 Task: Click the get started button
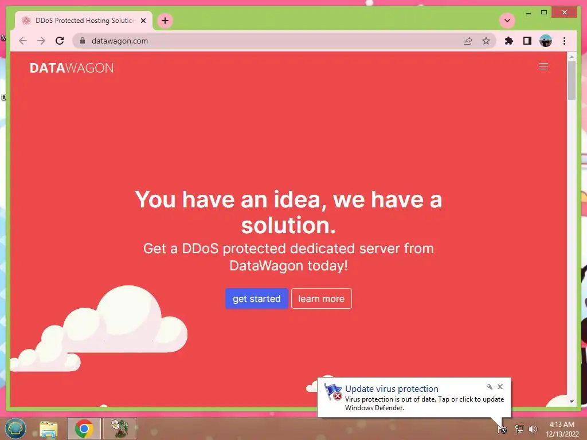click(x=256, y=298)
